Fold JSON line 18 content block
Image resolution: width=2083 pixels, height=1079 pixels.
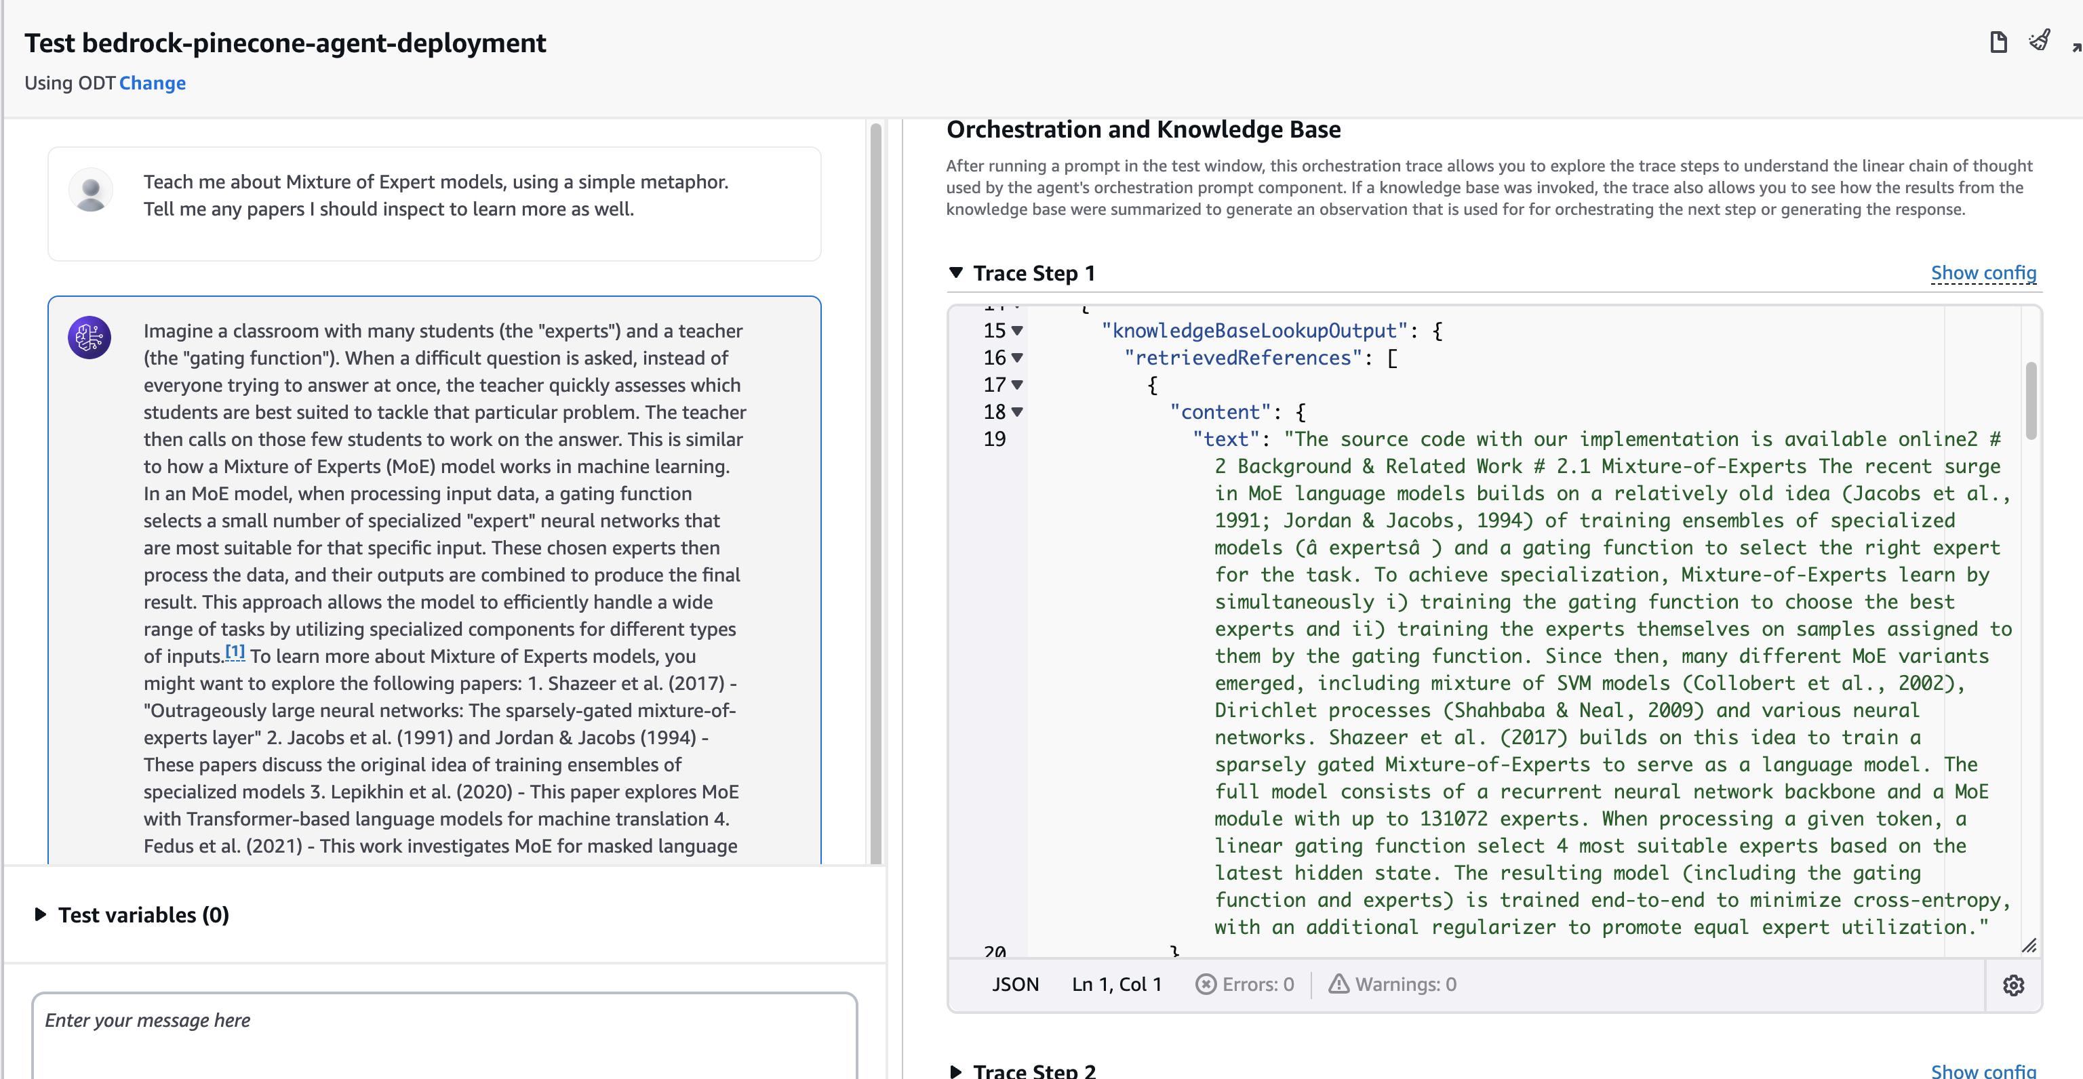[1017, 412]
